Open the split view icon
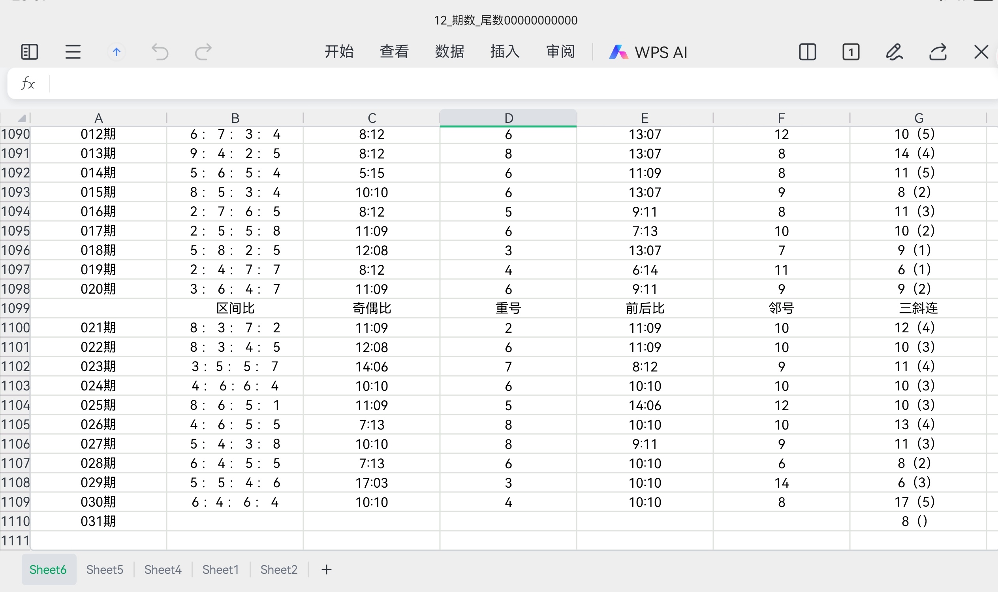Image resolution: width=998 pixels, height=592 pixels. [x=808, y=52]
